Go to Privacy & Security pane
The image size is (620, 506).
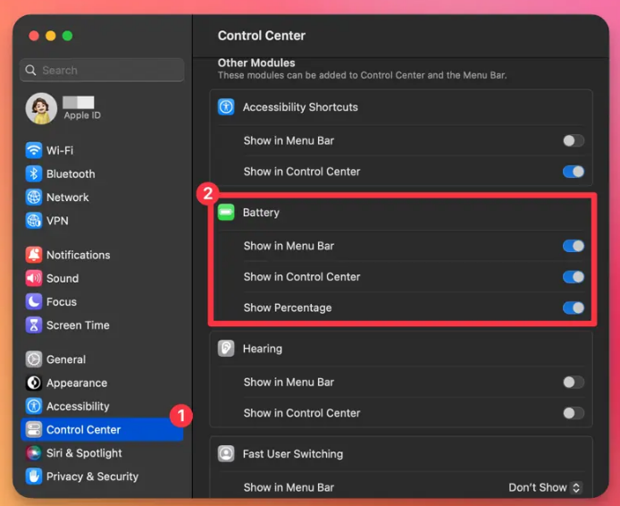click(92, 476)
